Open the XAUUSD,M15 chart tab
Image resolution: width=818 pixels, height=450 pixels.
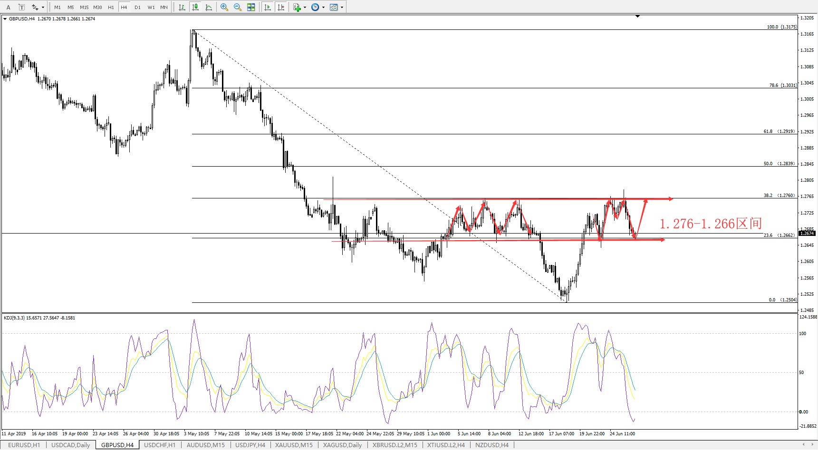(294, 445)
